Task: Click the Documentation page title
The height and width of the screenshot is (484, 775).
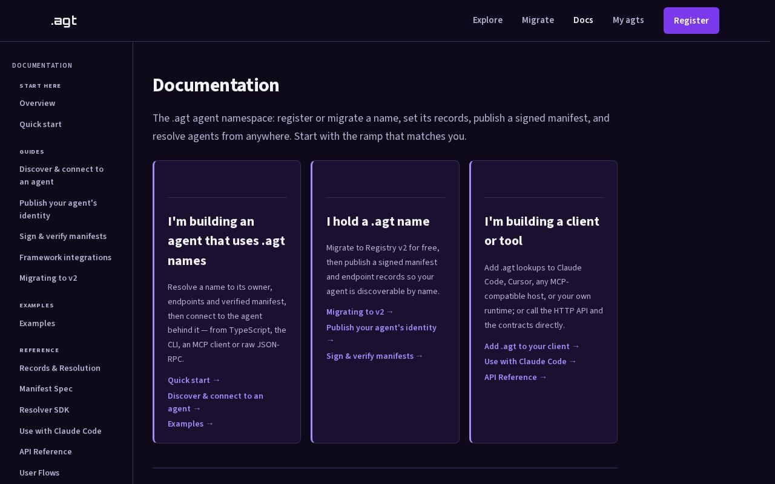Action: pyautogui.click(x=216, y=85)
